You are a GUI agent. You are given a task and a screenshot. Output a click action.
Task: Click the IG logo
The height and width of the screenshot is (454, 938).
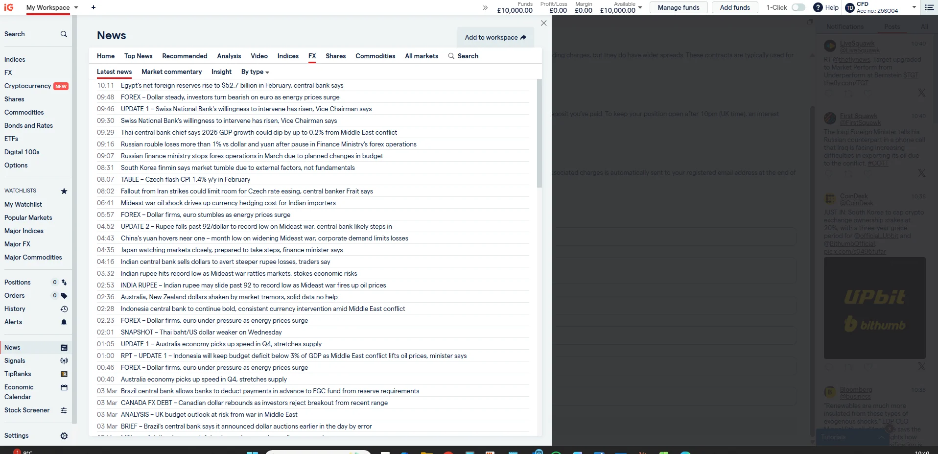(x=9, y=7)
